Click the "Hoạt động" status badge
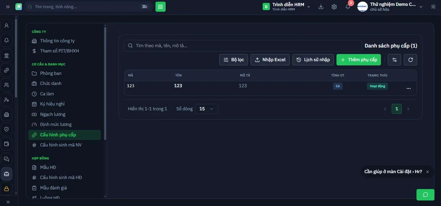The height and width of the screenshot is (206, 441). click(377, 86)
